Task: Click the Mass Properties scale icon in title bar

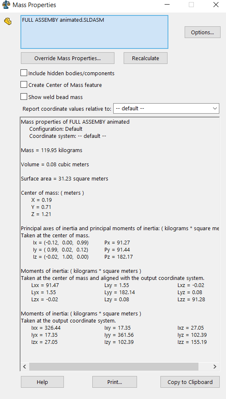Action: point(6,5)
